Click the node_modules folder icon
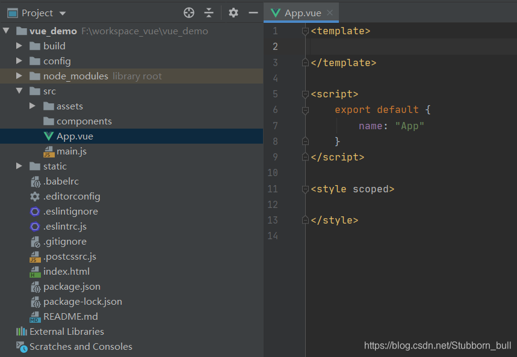This screenshot has width=517, height=357. pos(35,76)
